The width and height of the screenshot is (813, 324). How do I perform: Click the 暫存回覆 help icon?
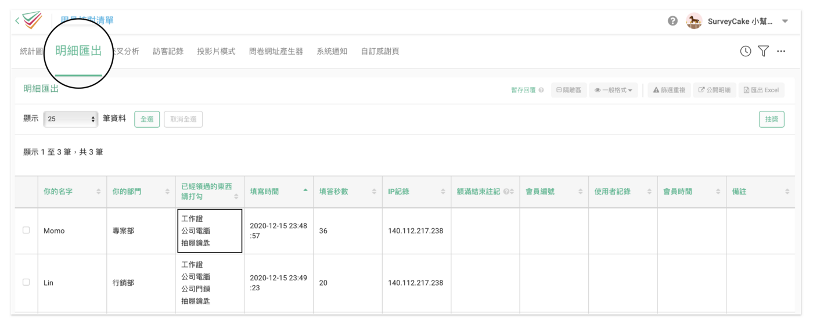click(x=541, y=91)
